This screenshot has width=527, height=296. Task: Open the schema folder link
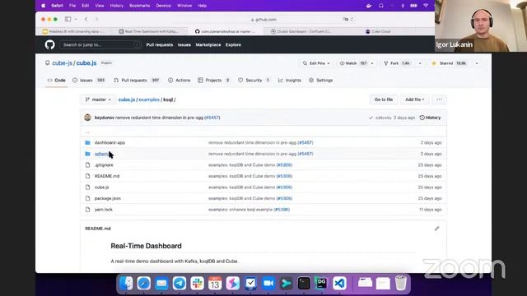click(102, 154)
